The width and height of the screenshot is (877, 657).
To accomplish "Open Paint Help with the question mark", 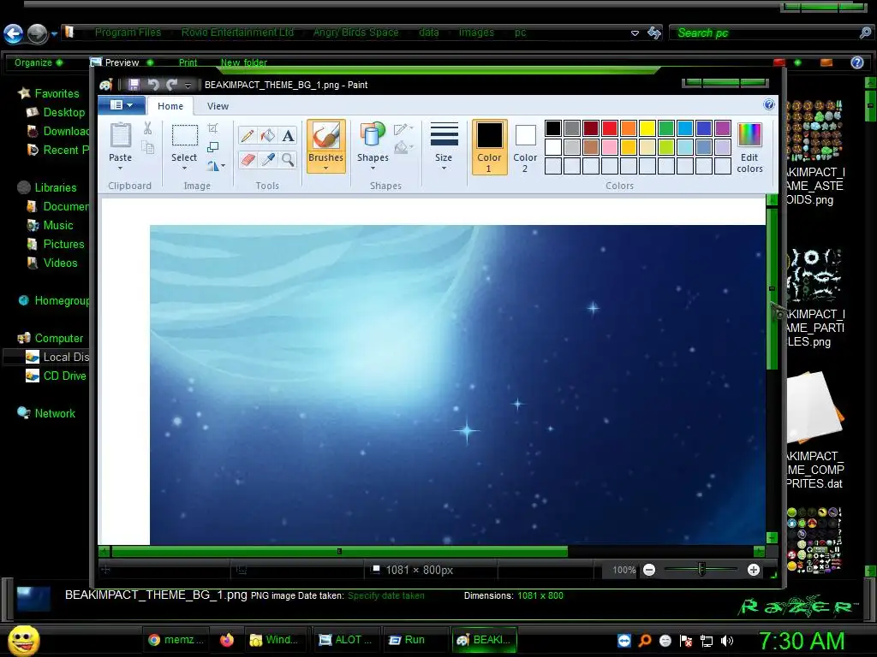I will pos(769,104).
